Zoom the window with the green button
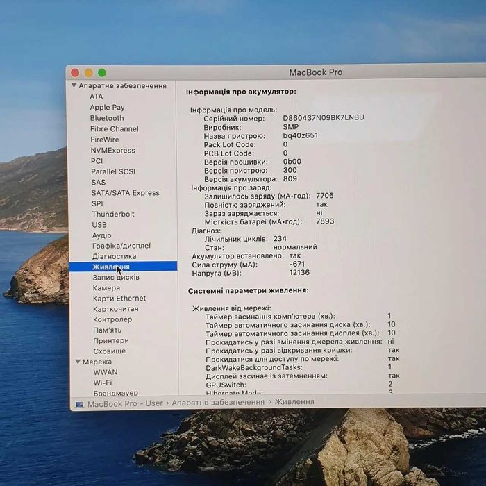Image resolution: width=486 pixels, height=486 pixels. 102,73
